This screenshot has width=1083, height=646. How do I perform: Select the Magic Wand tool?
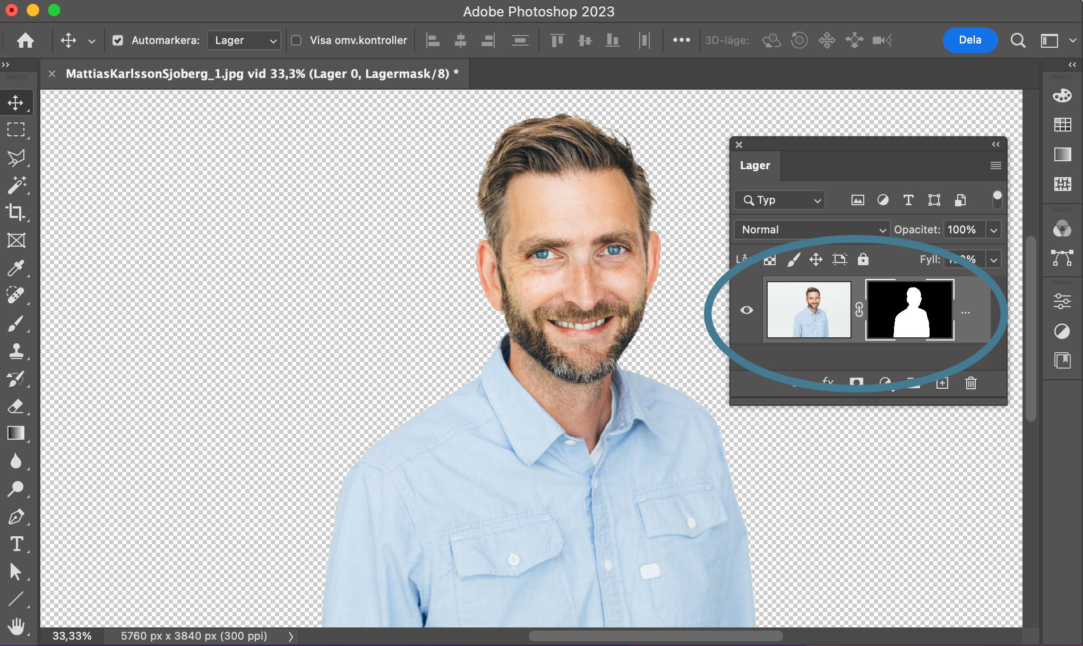[x=16, y=185]
